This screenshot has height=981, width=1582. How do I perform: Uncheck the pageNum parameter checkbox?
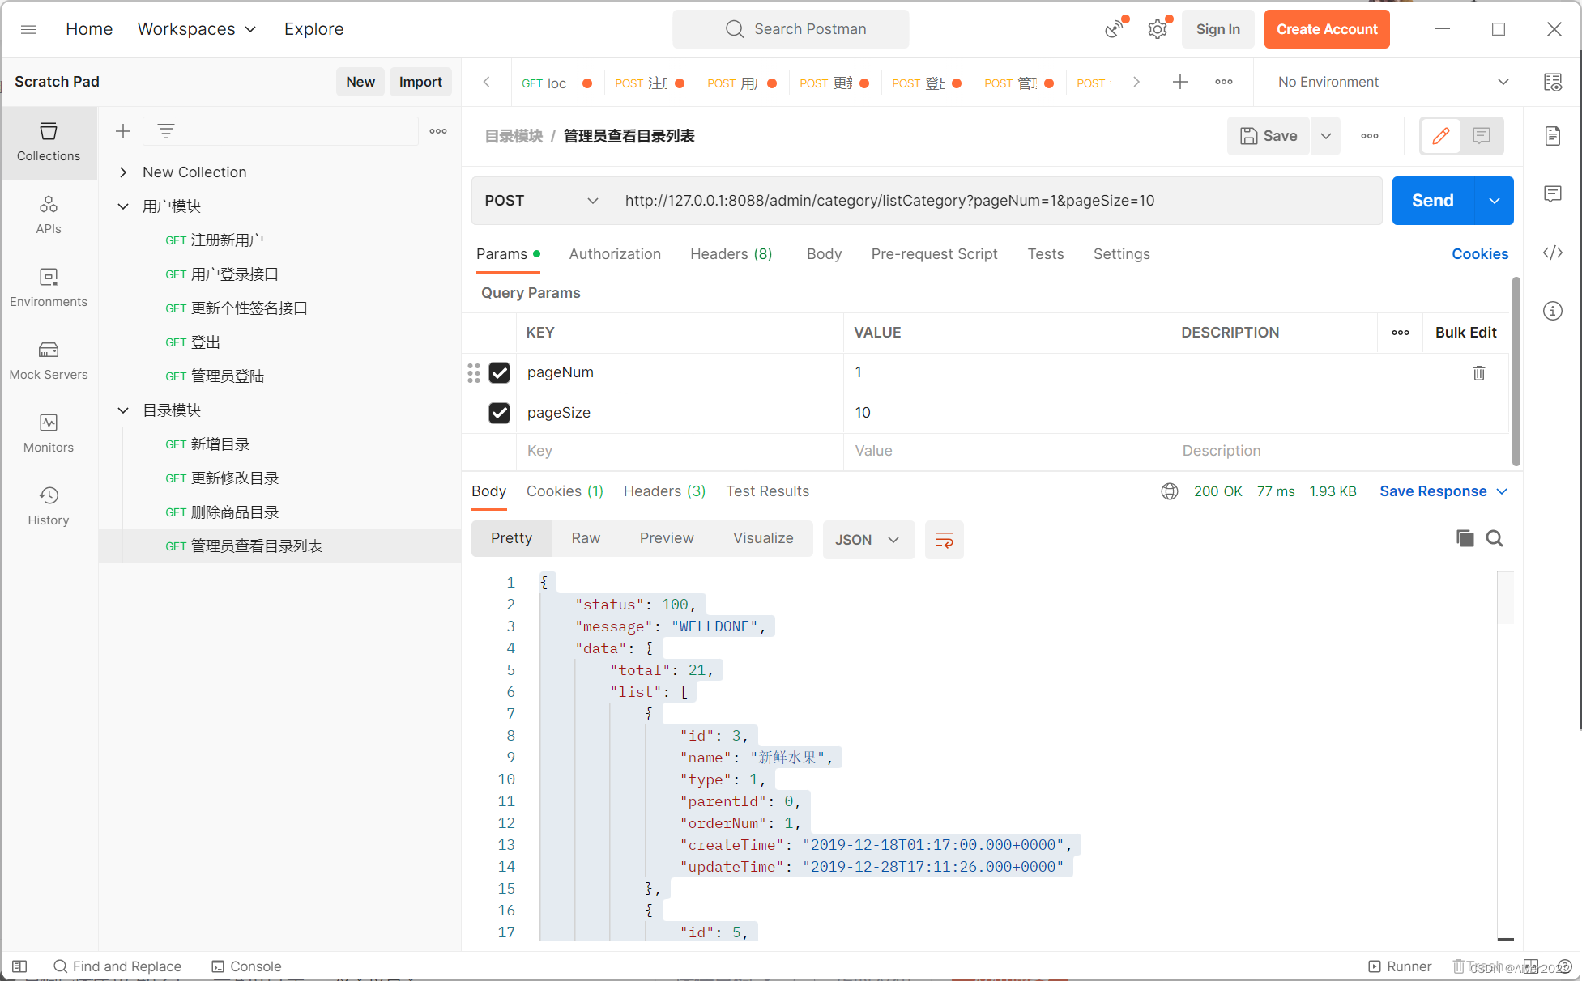tap(499, 372)
